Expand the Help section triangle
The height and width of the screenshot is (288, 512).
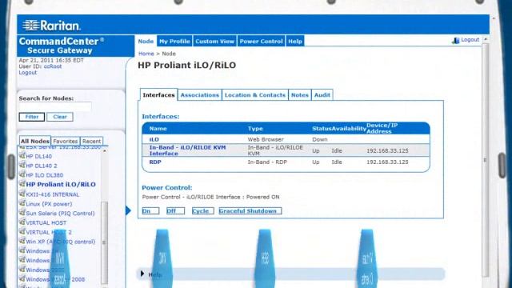click(x=142, y=274)
